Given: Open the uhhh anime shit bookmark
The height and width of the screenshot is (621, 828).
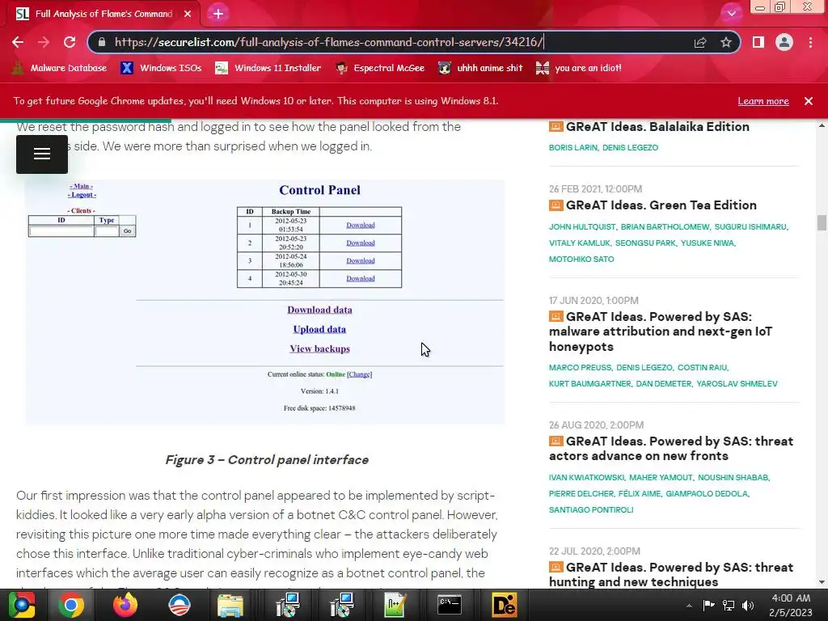Looking at the screenshot, I should [480, 68].
